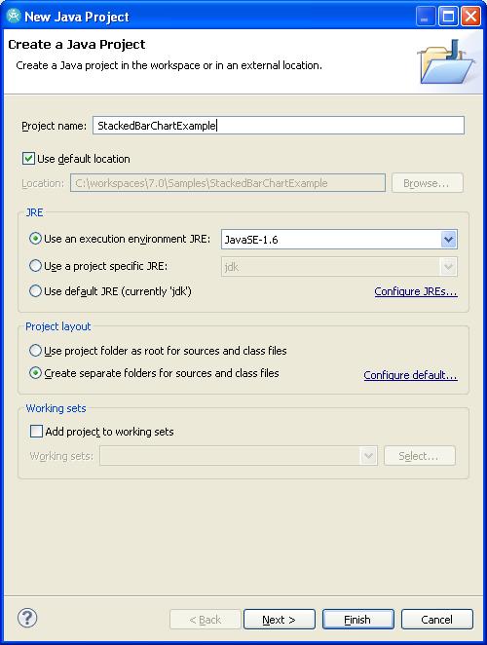Select Create separate folders radio button
This screenshot has height=645, width=487.
(35, 373)
